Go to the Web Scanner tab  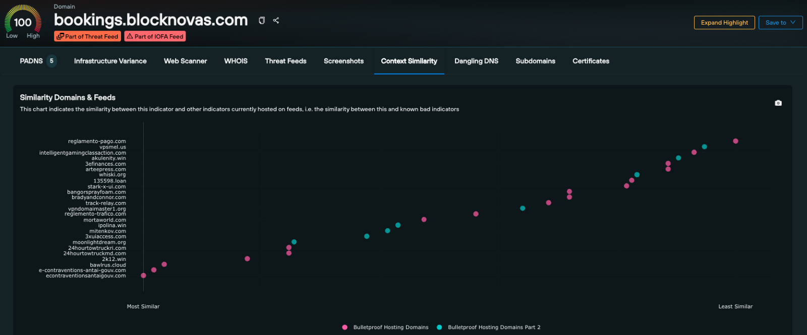tap(186, 61)
